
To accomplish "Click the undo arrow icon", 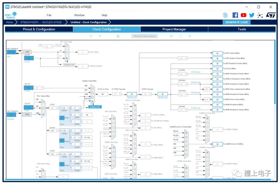I will [91, 36].
